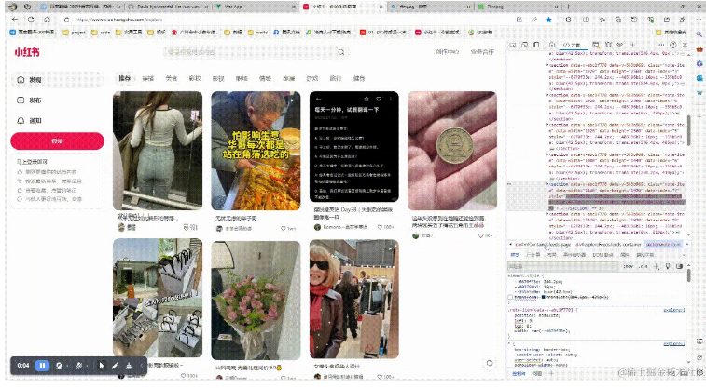706x388 pixels.
Task: Click the blue favorites star icon
Action: (x=548, y=20)
